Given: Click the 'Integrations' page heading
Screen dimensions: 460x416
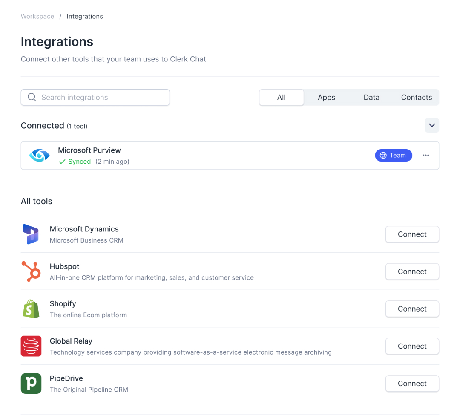Looking at the screenshot, I should (57, 42).
